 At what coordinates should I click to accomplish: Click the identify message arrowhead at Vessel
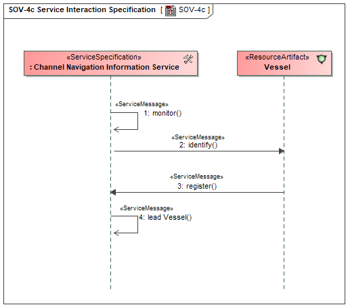coord(281,151)
